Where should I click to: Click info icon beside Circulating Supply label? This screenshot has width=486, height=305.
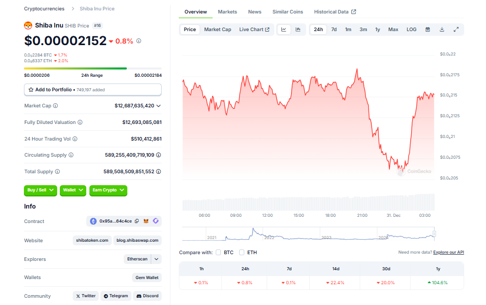[71, 155]
